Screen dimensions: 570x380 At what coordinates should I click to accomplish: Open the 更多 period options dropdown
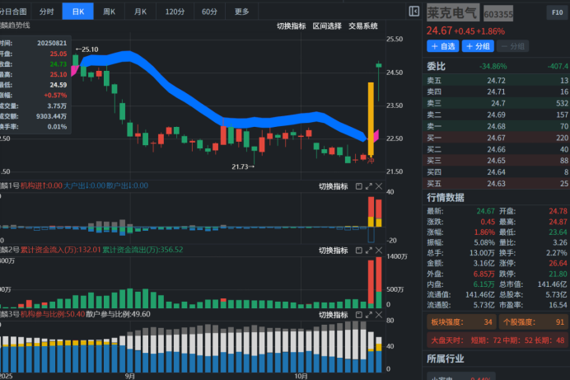click(241, 12)
